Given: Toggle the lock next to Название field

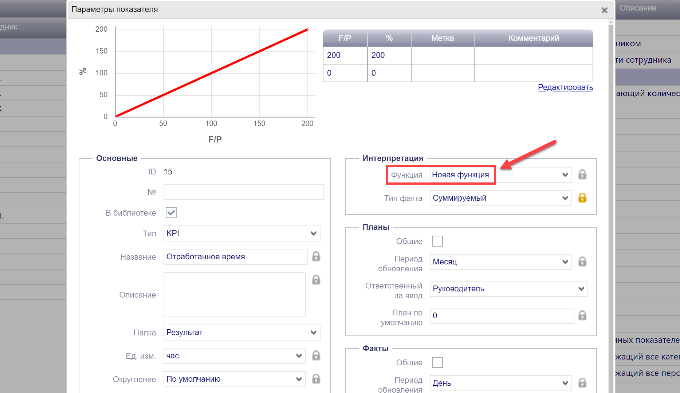Looking at the screenshot, I should pyautogui.click(x=316, y=257).
